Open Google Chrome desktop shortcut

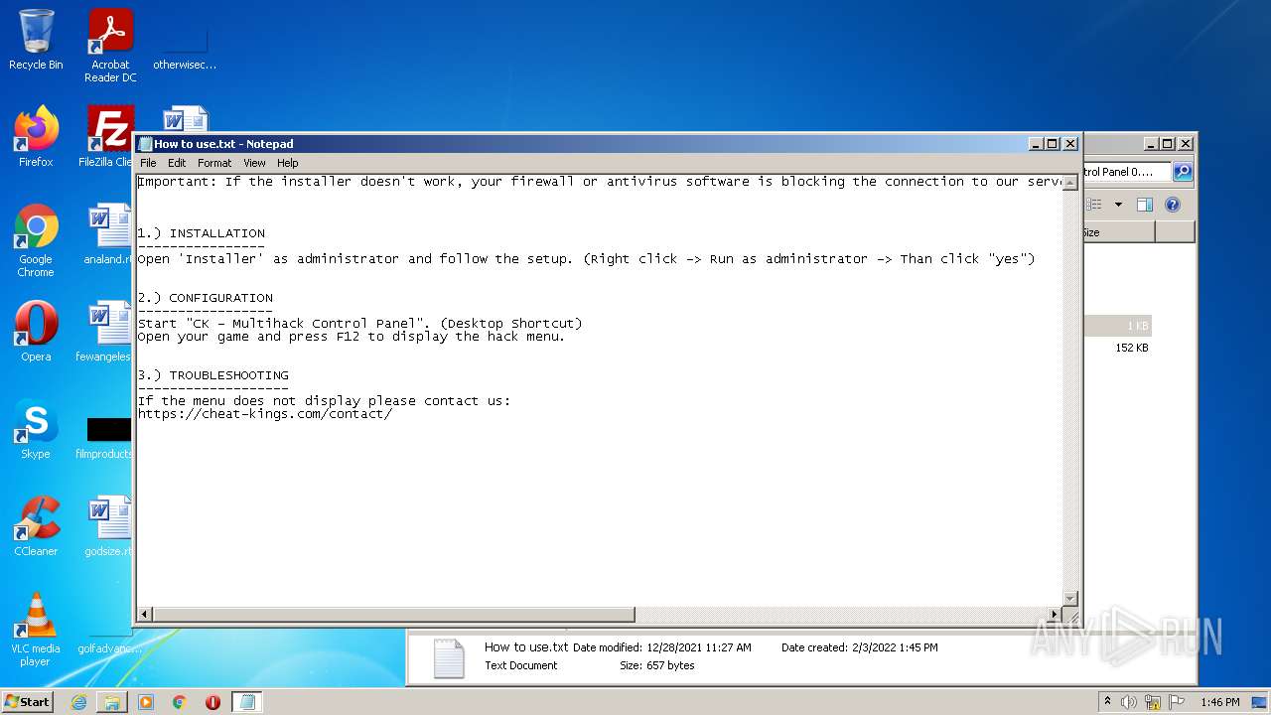(36, 241)
